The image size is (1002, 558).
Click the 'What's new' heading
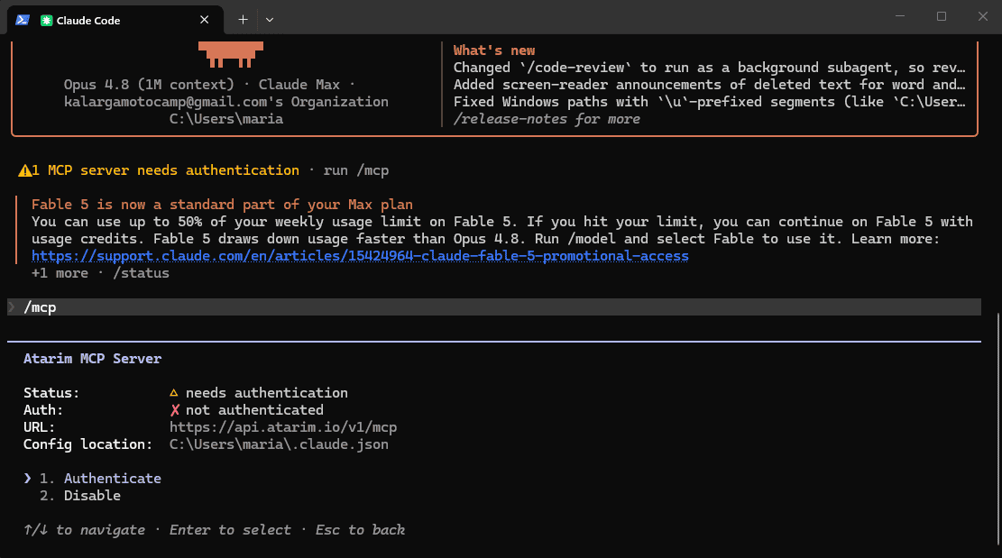494,50
